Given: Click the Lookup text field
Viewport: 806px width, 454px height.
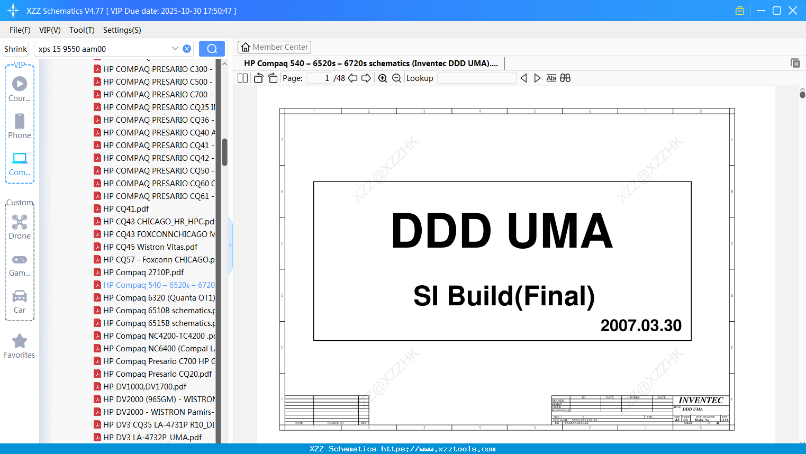Looking at the screenshot, I should tap(477, 78).
